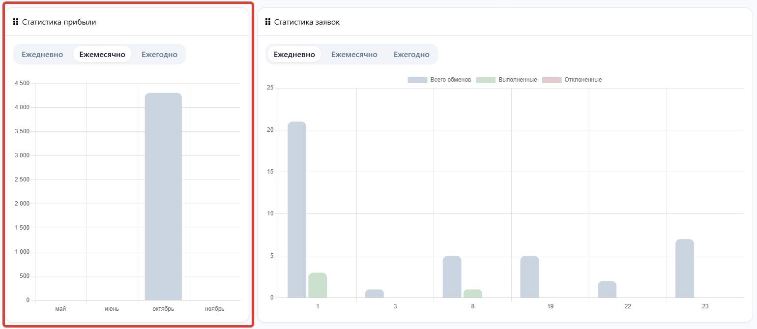Screen dimensions: 757x329
Task: Select the bar for day 3
Action: click(x=375, y=294)
